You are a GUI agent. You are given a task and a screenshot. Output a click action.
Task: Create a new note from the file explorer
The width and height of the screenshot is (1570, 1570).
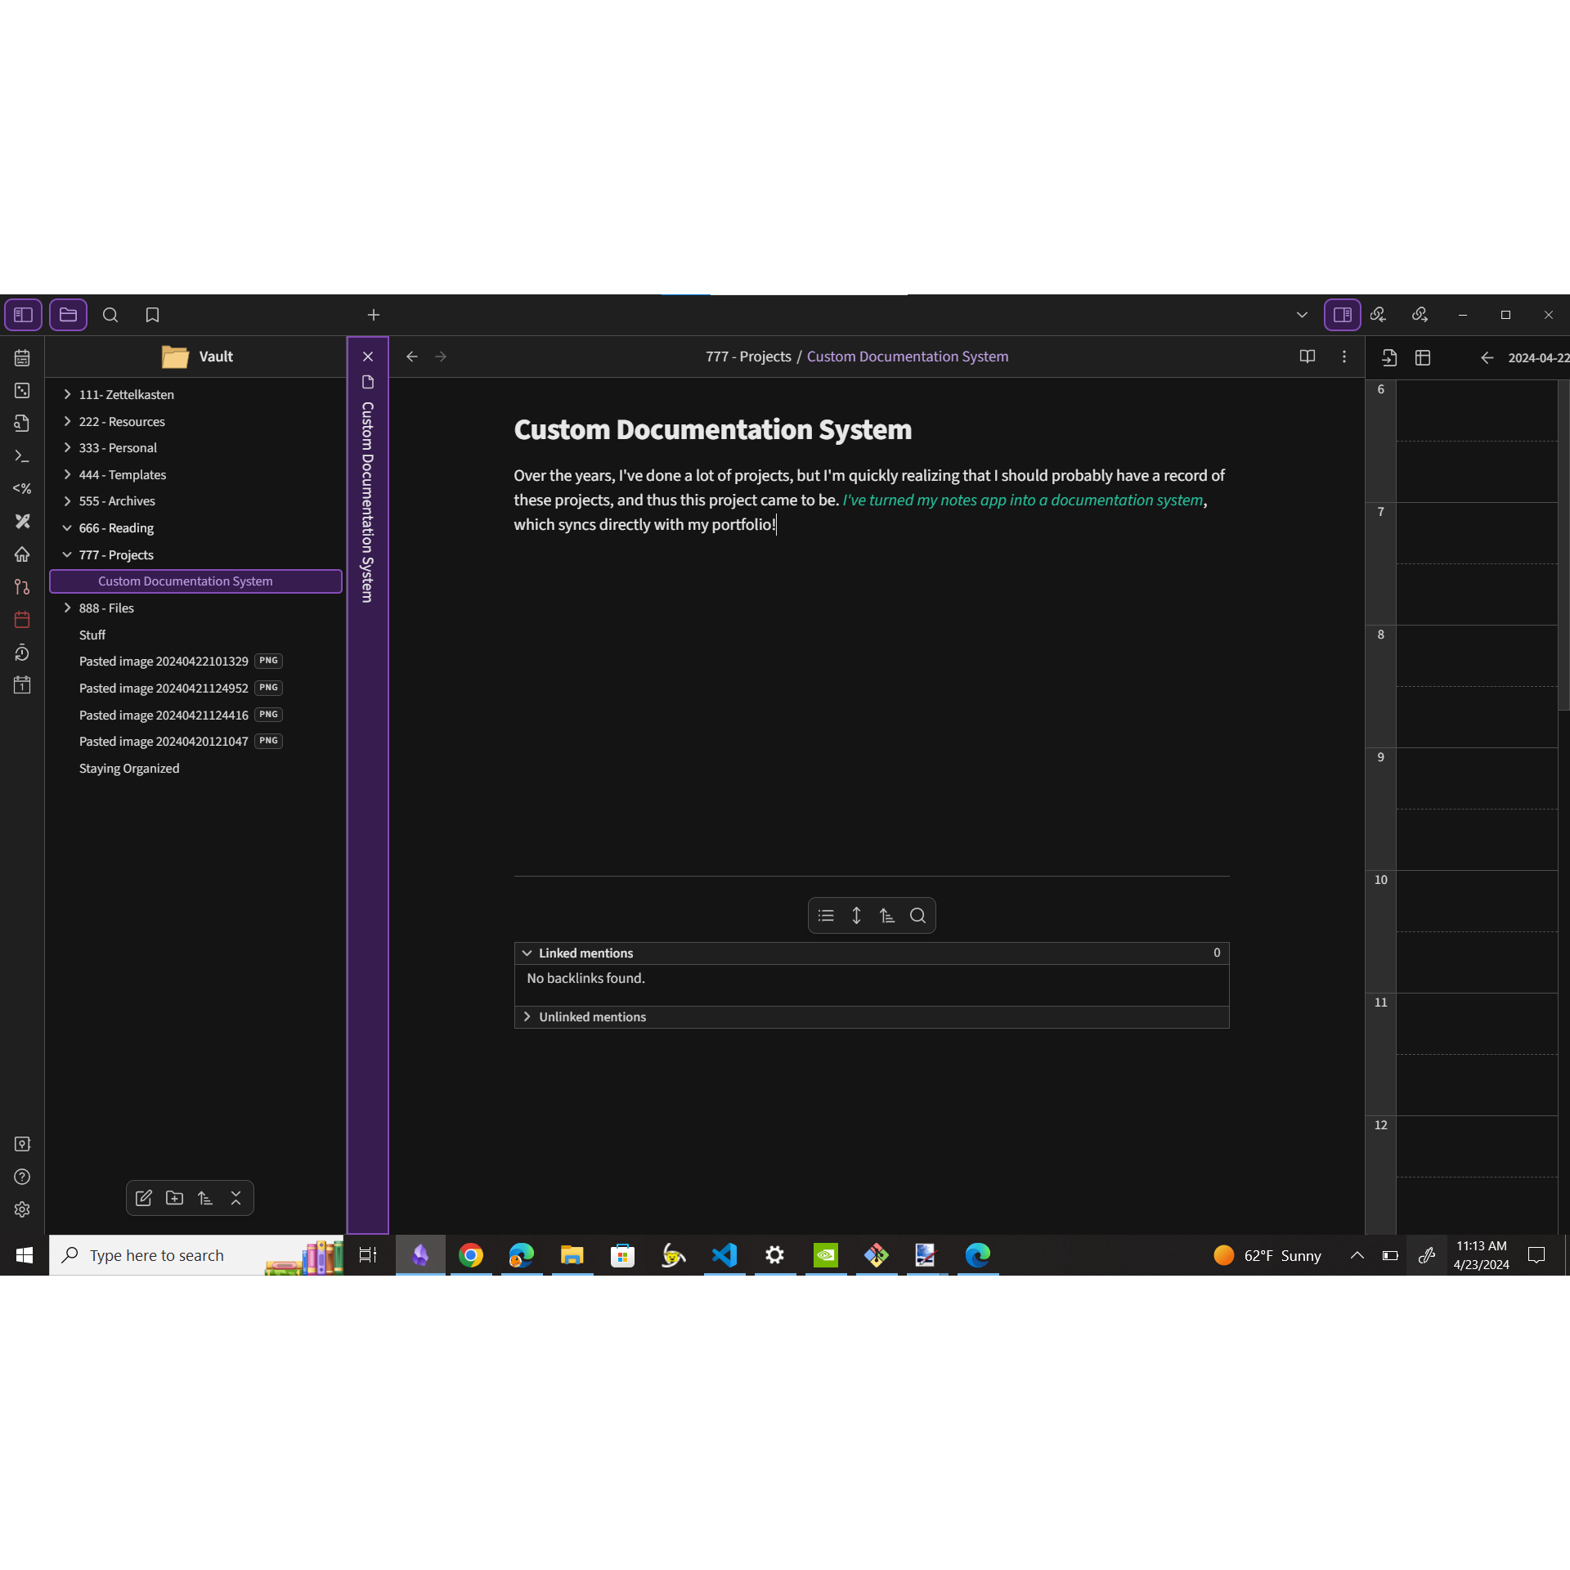pyautogui.click(x=144, y=1198)
